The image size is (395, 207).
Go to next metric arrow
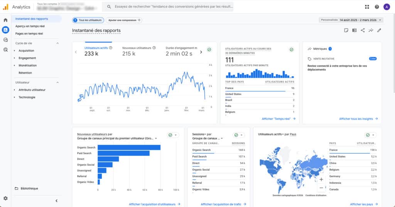201,52
